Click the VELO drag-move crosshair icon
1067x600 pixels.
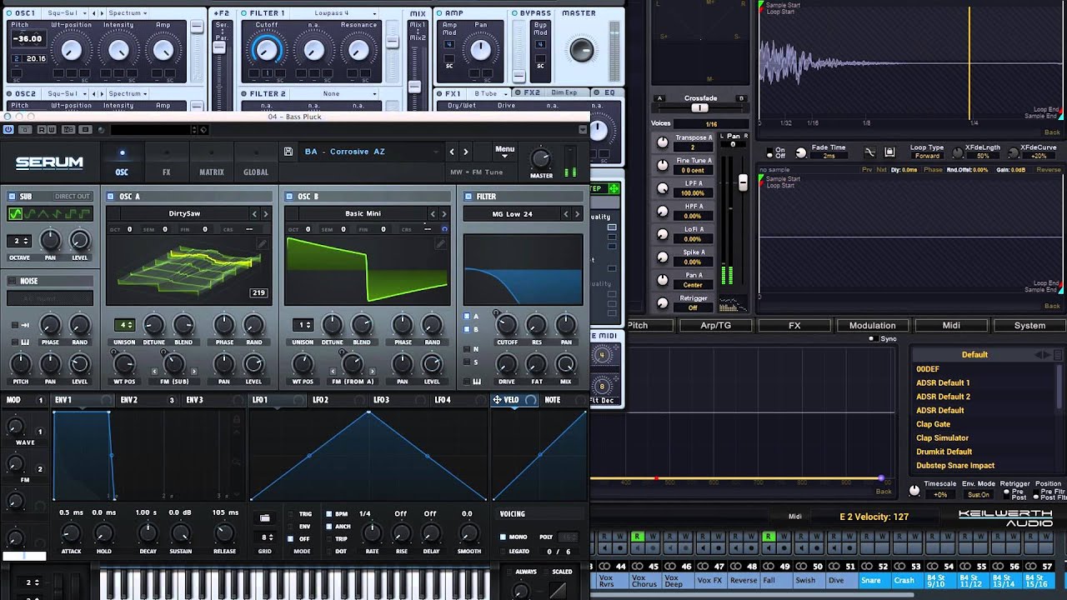click(x=497, y=400)
